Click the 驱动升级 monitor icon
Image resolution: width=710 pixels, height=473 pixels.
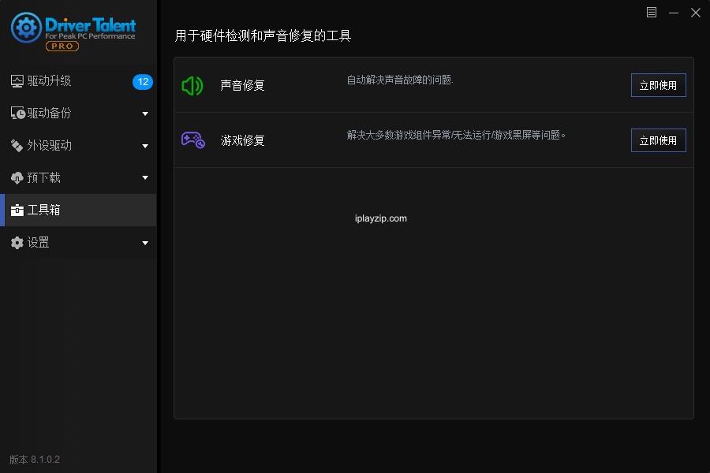[x=17, y=81]
